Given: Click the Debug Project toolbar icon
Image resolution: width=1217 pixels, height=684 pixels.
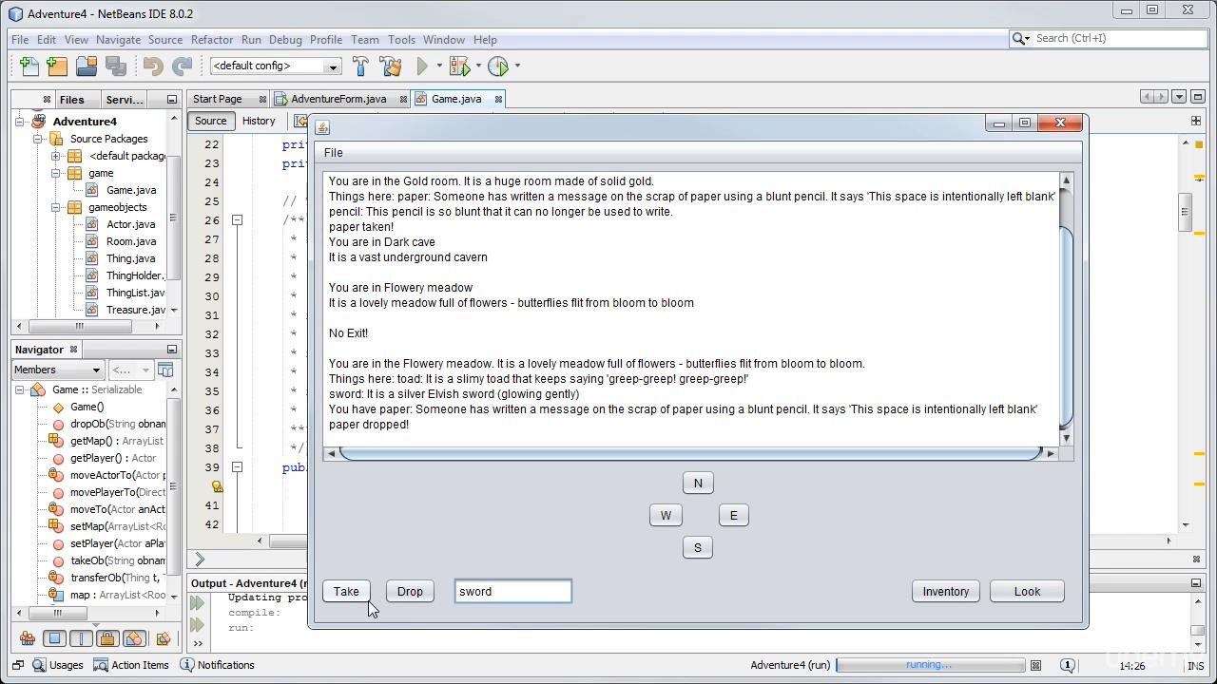Looking at the screenshot, I should pyautogui.click(x=459, y=66).
